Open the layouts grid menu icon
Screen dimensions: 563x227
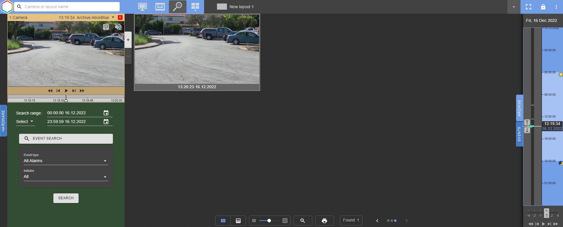coord(195,7)
